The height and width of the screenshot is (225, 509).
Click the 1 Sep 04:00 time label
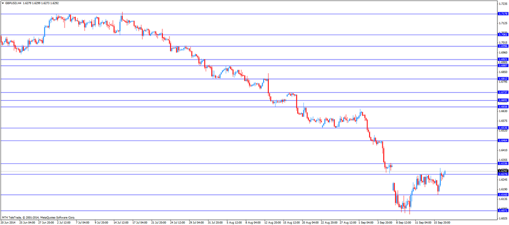[367, 223]
